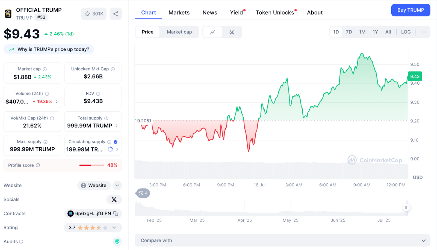Viewport: 437px width, 250px height.
Task: Click the 9.43 current price label
Action: point(415,76)
